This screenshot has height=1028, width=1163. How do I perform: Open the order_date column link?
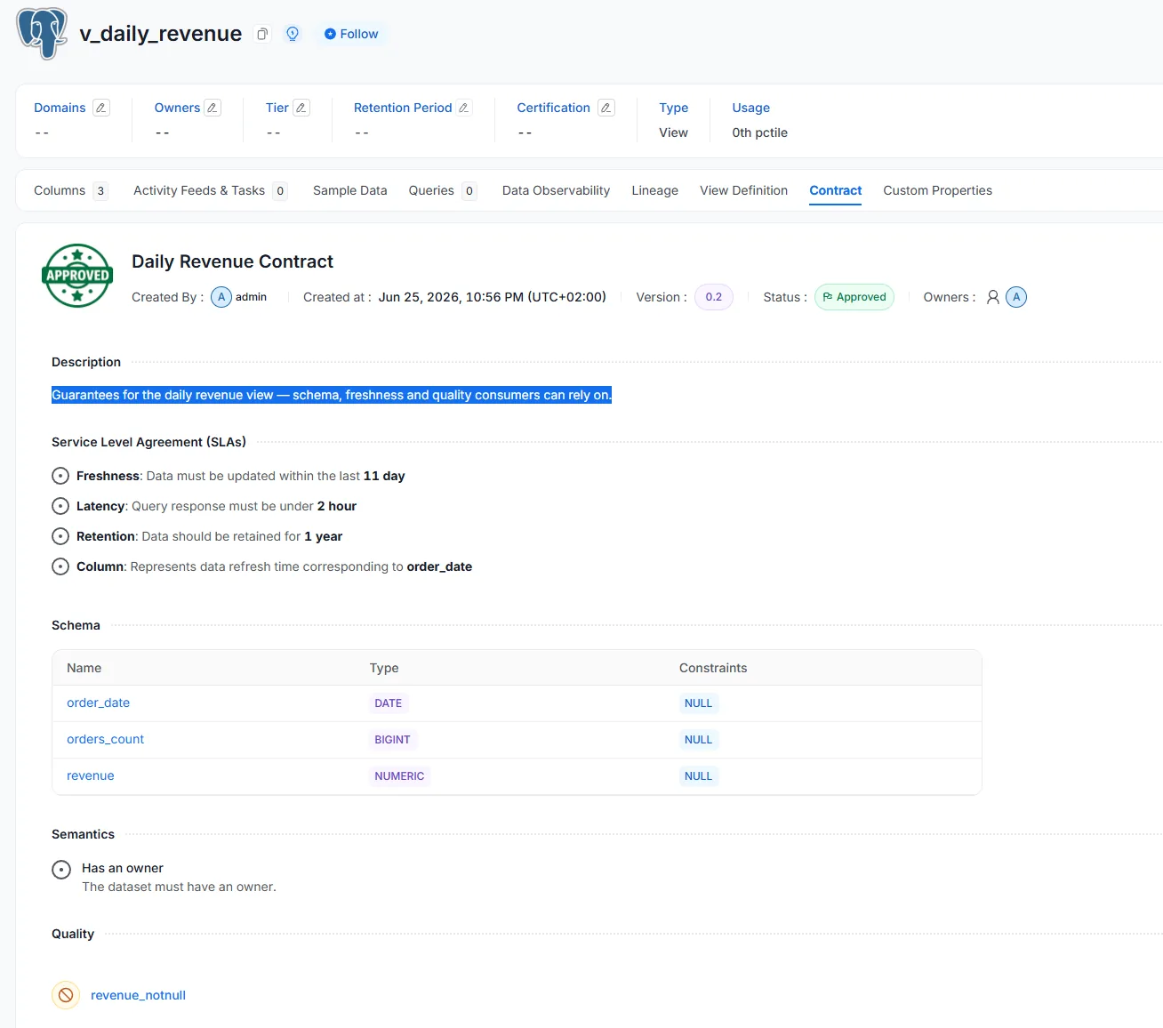pos(98,703)
